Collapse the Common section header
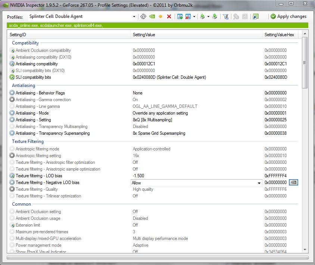 pos(22,204)
